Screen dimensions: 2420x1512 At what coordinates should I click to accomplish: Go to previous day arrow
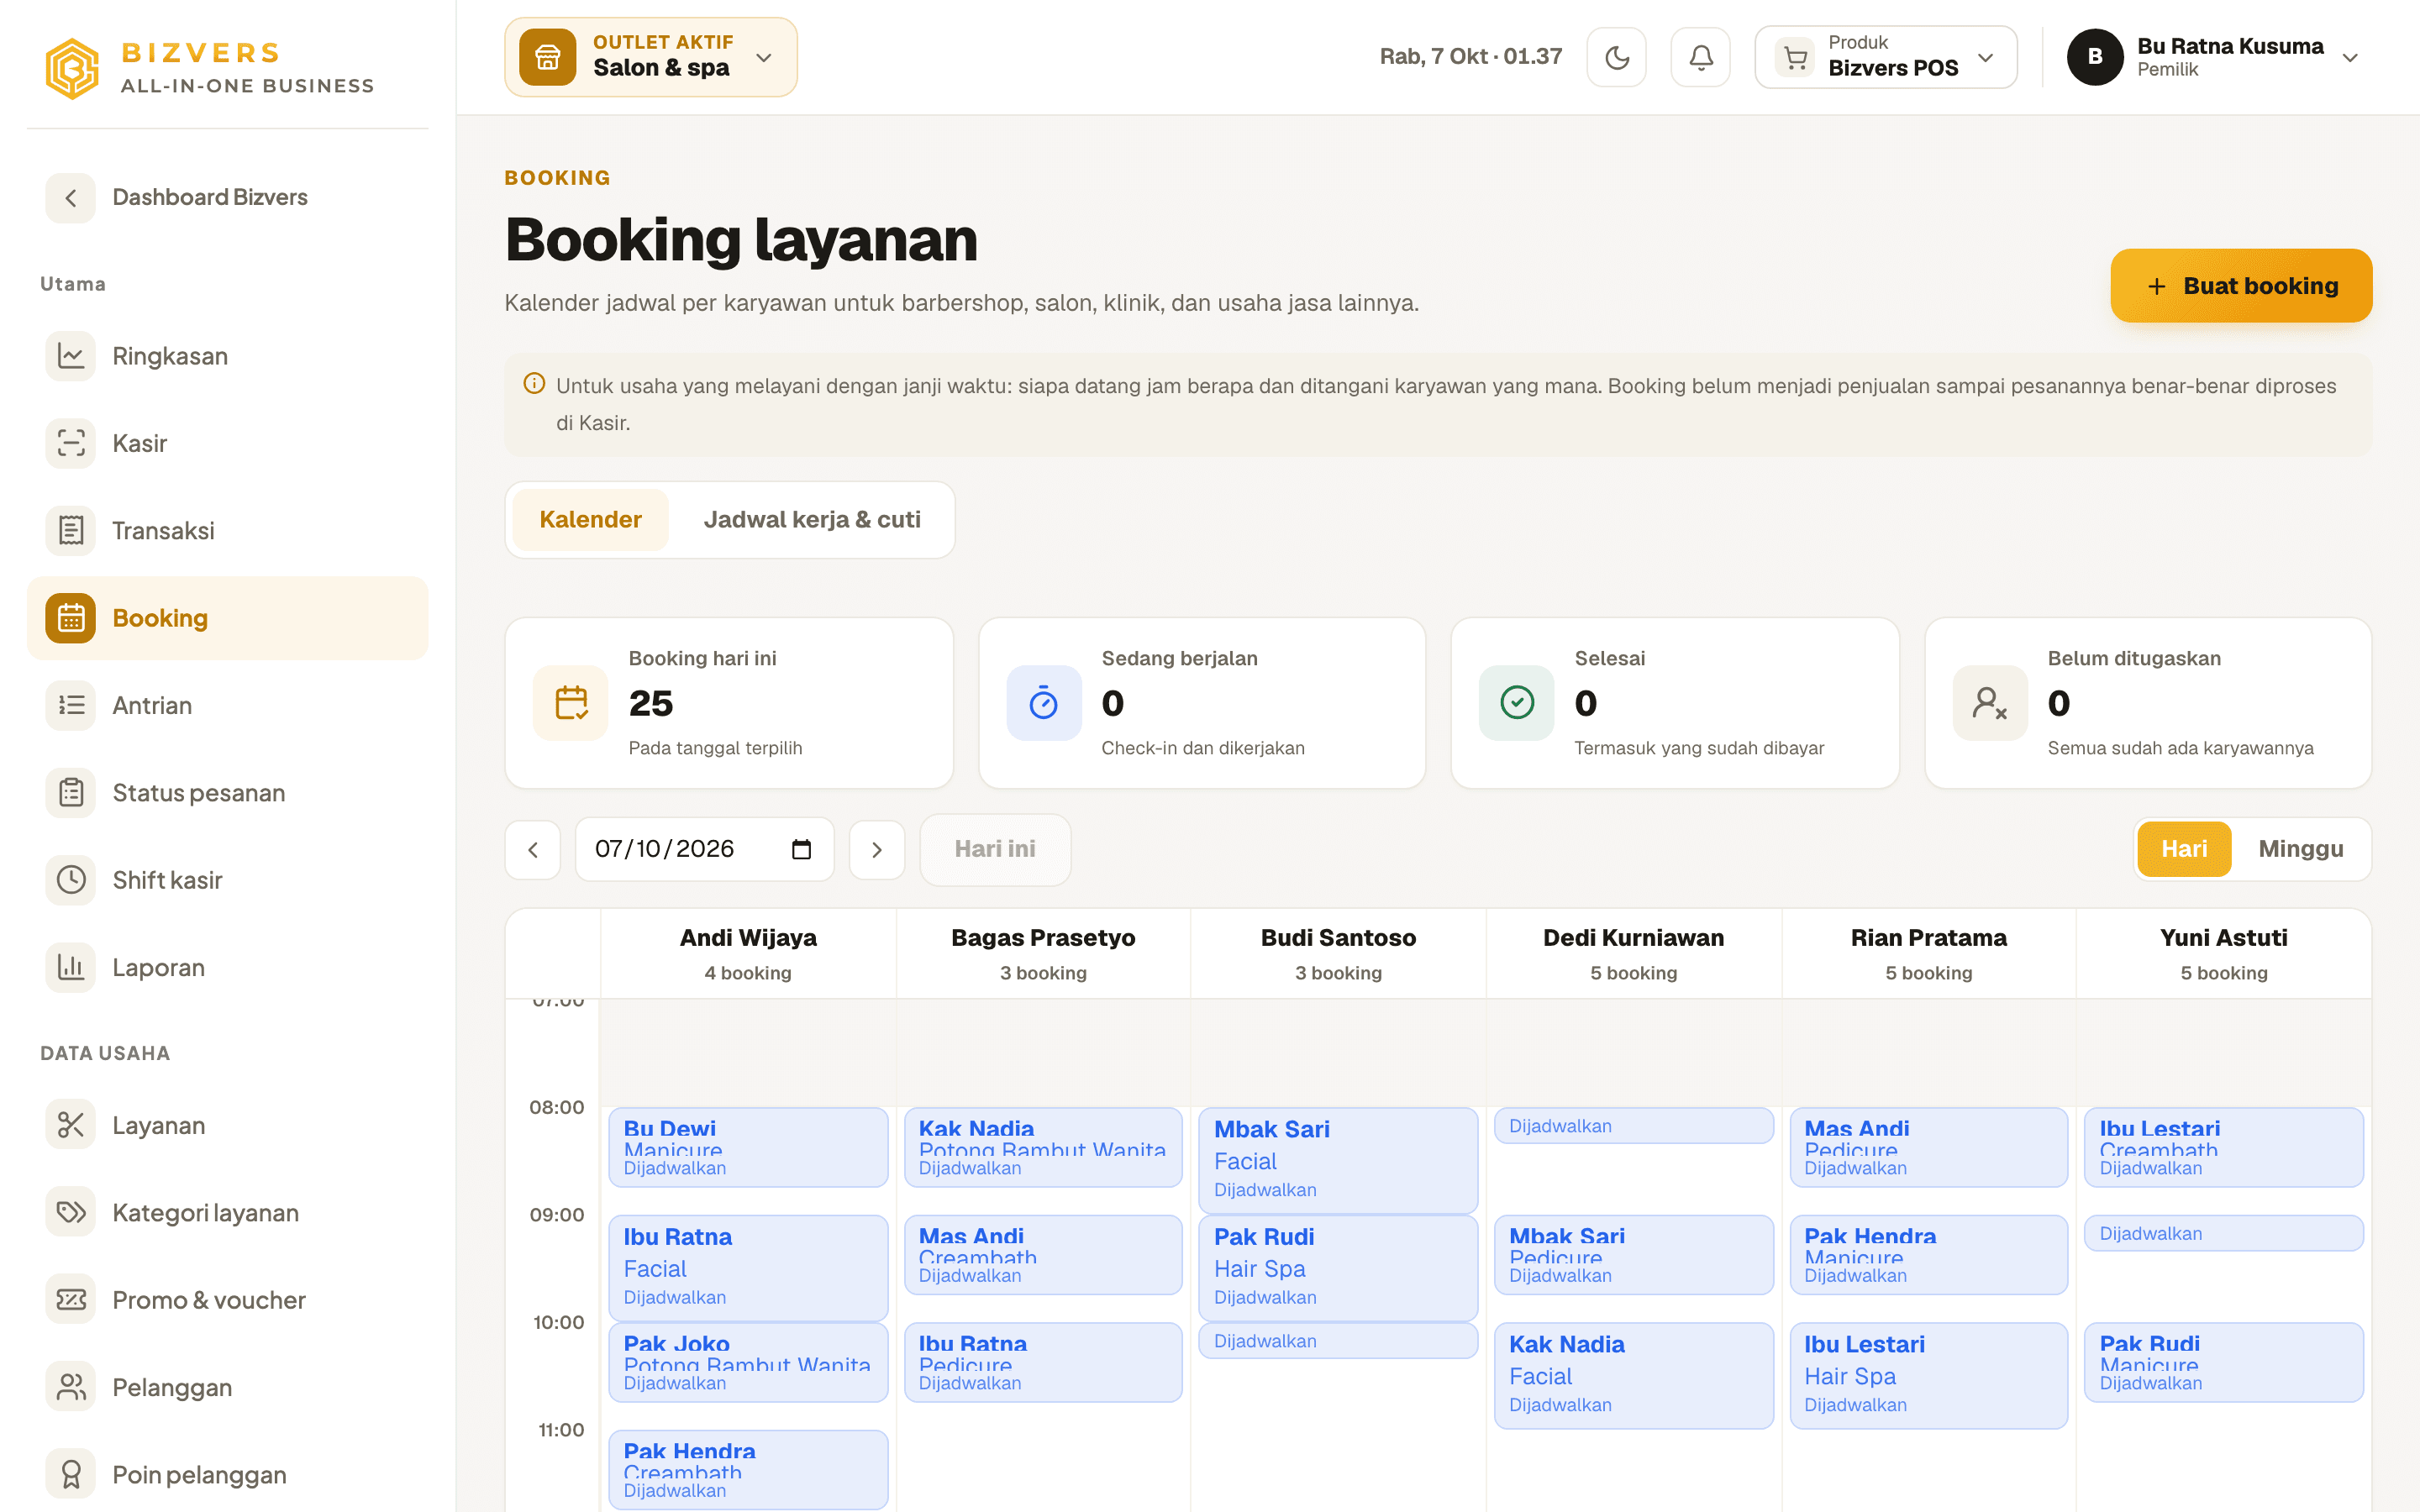pos(533,849)
